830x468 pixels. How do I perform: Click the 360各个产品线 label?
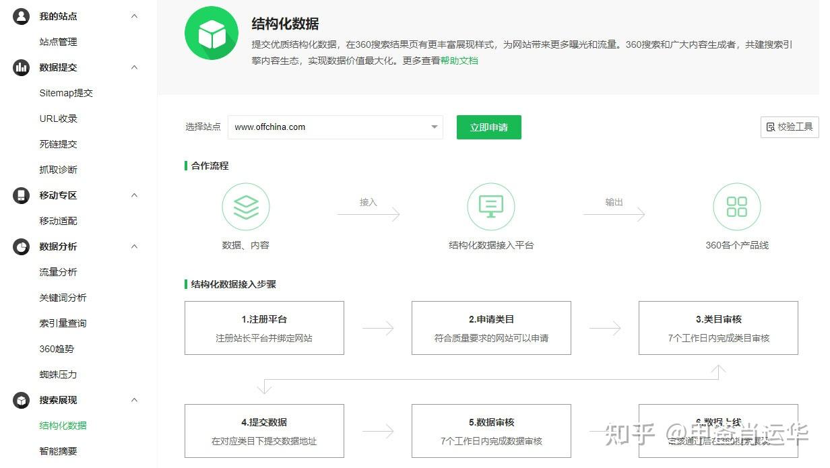tap(737, 245)
